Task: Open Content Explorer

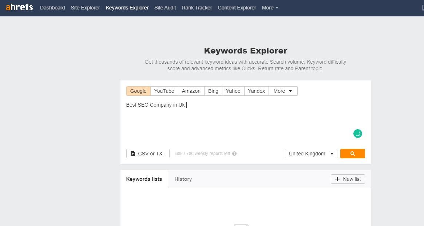Action: pyautogui.click(x=237, y=8)
